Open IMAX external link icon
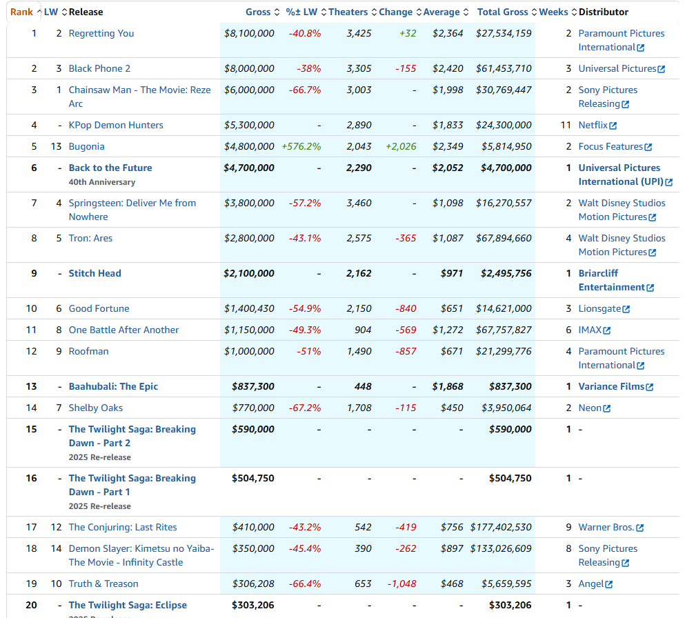Screen dimensions: 685x618 click(607, 330)
